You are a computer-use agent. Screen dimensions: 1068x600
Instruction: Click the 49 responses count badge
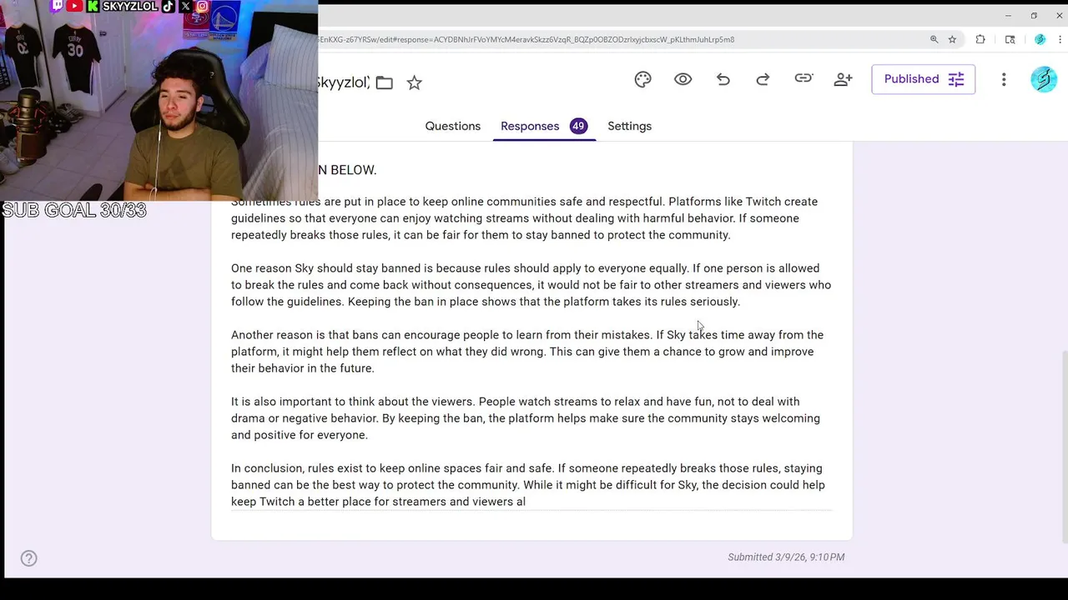578,126
